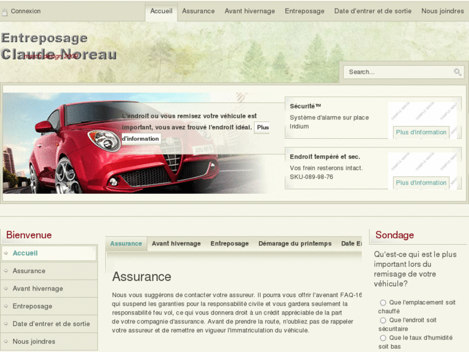Click 'Endroit tempéré et sec.' heading
Viewport: 469px width, 352px height.
tap(325, 157)
